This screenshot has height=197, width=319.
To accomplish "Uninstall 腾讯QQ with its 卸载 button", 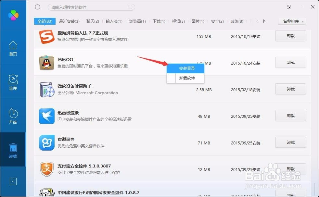I will pos(290,62).
